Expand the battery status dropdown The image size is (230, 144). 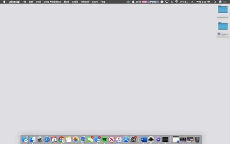(184, 2)
